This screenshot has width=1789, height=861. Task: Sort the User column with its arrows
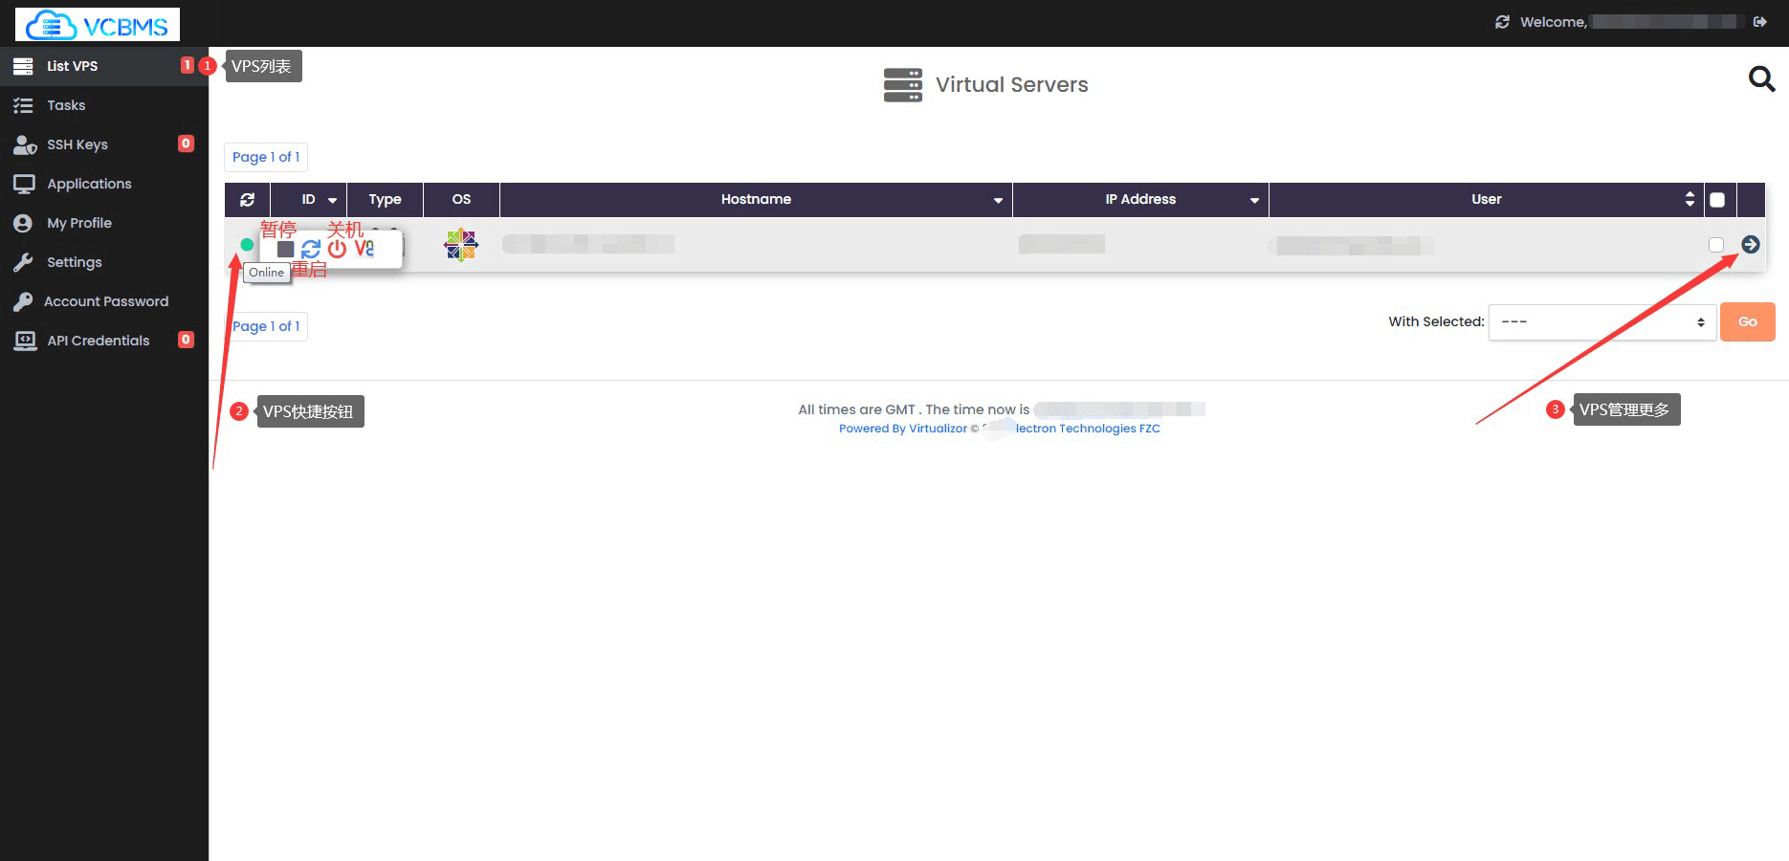tap(1690, 199)
